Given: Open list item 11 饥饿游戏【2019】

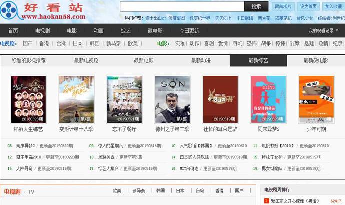Looking at the screenshot, I should point(278,146).
